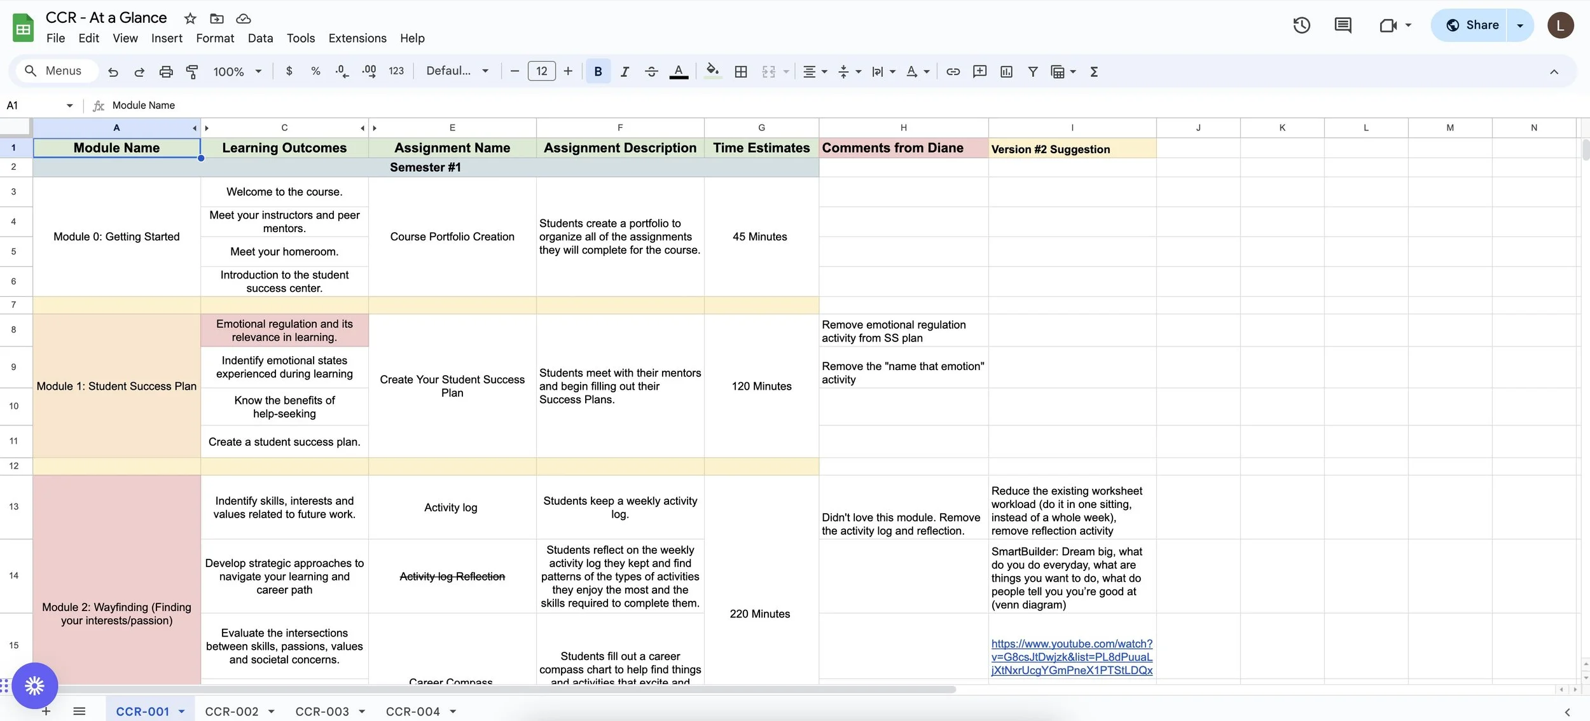Open the text color picker
The image size is (1590, 721).
[679, 72]
